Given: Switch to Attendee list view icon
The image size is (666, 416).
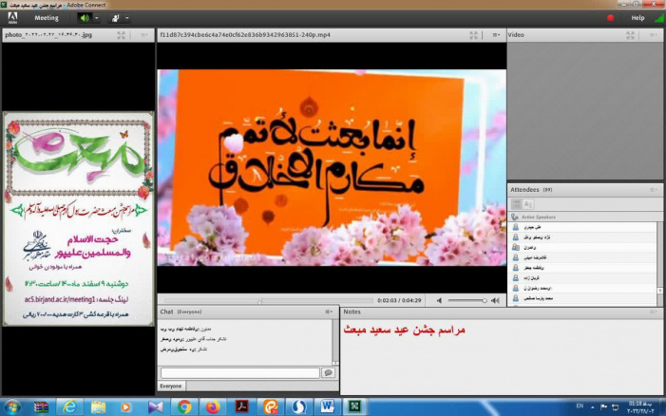Looking at the screenshot, I should (x=517, y=204).
